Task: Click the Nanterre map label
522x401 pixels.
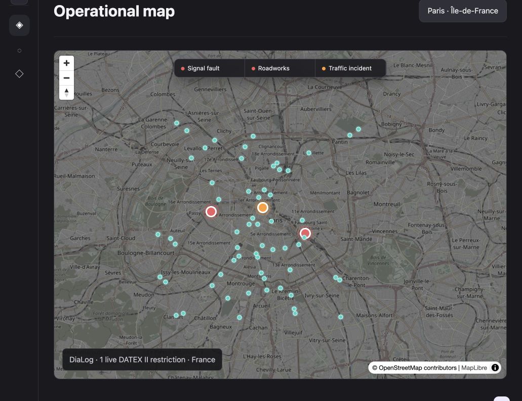Action: [x=106, y=149]
